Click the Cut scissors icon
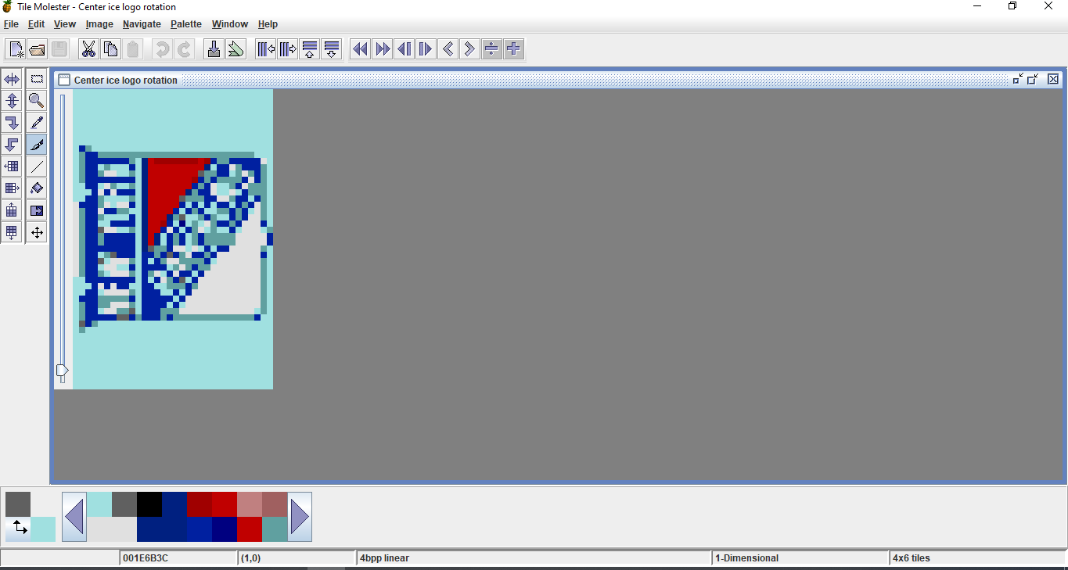 [x=88, y=49]
